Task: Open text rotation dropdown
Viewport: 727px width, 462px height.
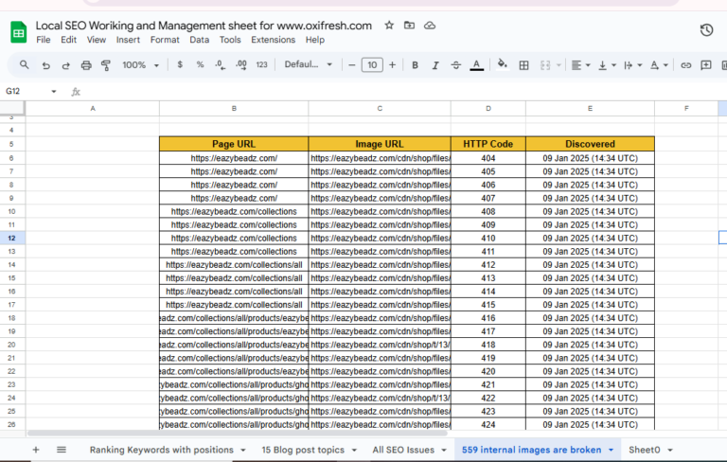Action: click(x=659, y=65)
